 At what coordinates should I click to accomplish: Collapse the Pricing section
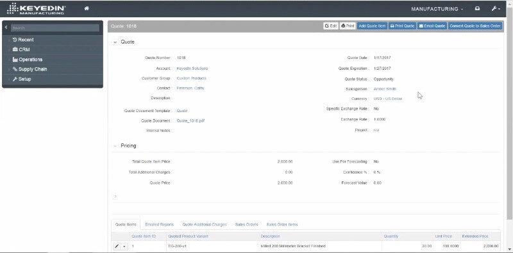(115, 146)
